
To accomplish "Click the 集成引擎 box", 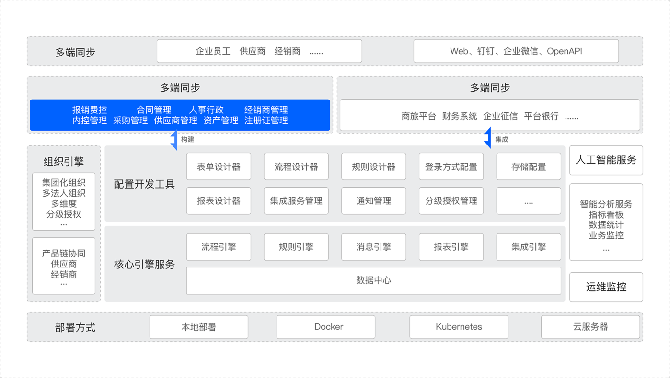I will click(529, 247).
